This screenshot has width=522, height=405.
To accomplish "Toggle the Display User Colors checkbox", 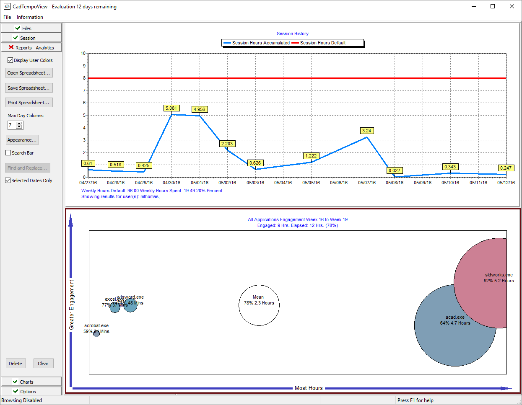I will click(10, 60).
